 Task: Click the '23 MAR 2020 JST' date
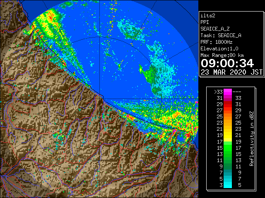point(231,72)
